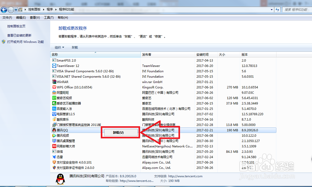Open help link http://www.tencent.co...
This screenshot has width=312, height=187.
pos(137,181)
